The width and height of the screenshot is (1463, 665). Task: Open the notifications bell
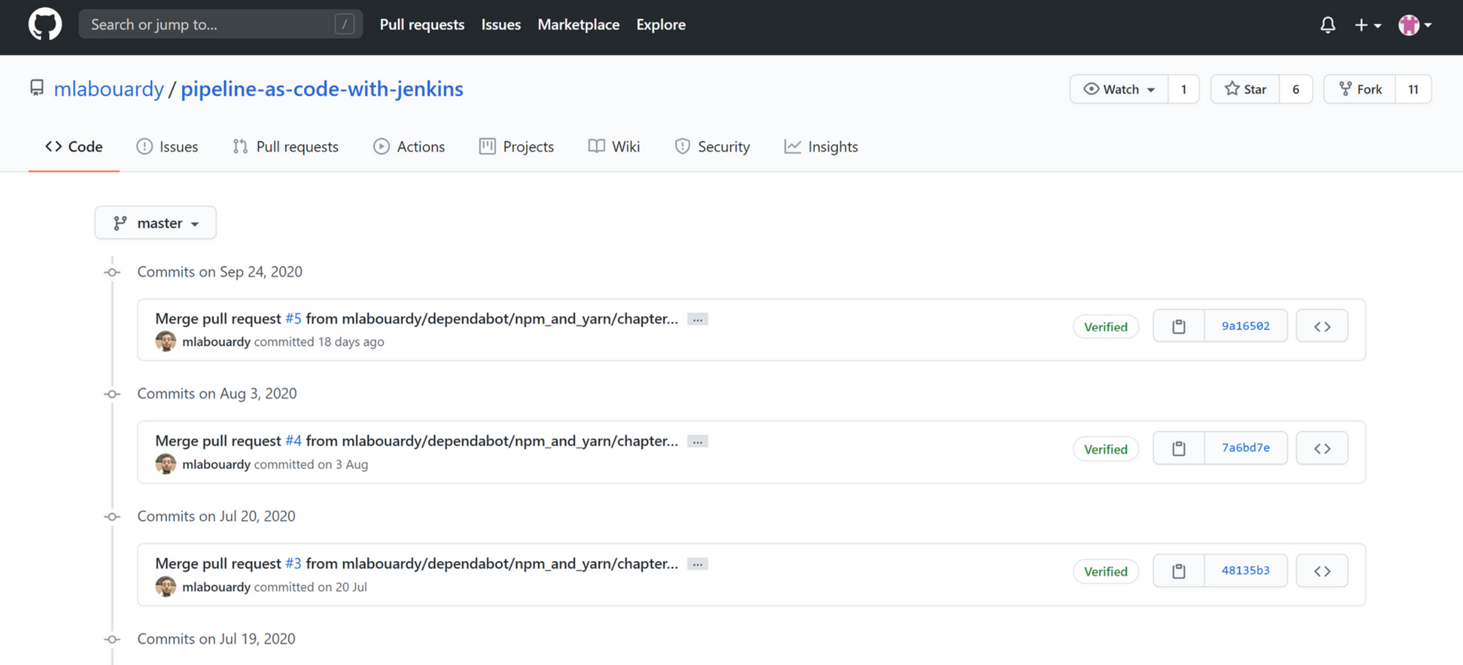tap(1328, 25)
